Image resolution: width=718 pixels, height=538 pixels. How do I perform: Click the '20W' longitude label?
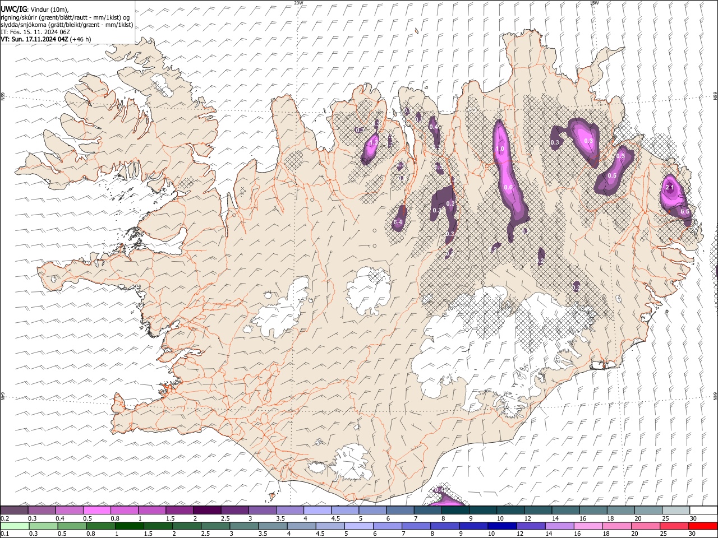[x=299, y=3]
